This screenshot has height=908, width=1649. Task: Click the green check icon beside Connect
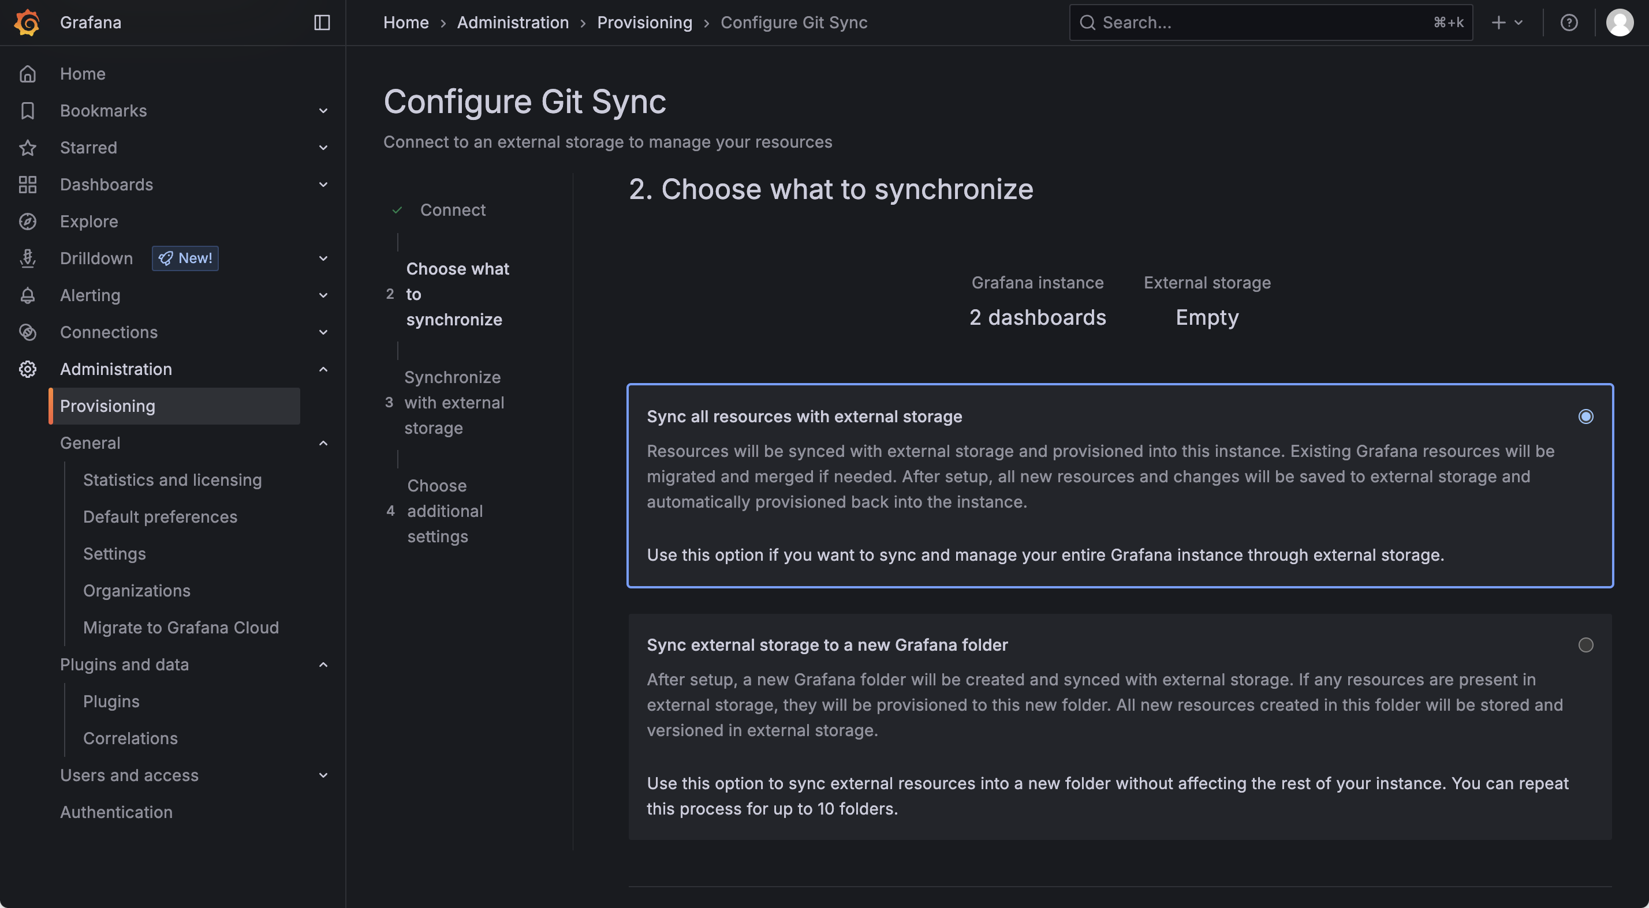pyautogui.click(x=397, y=210)
